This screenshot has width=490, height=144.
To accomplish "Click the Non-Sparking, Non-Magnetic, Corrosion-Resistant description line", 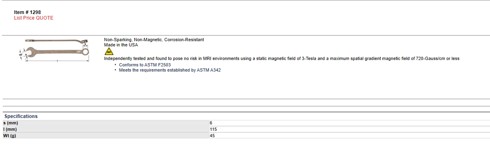I will (x=154, y=40).
